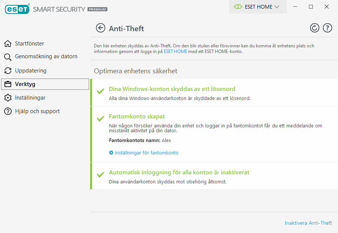This screenshot has height=233, width=338.
Task: Follow the ESET HOME link in description
Action: [175, 51]
